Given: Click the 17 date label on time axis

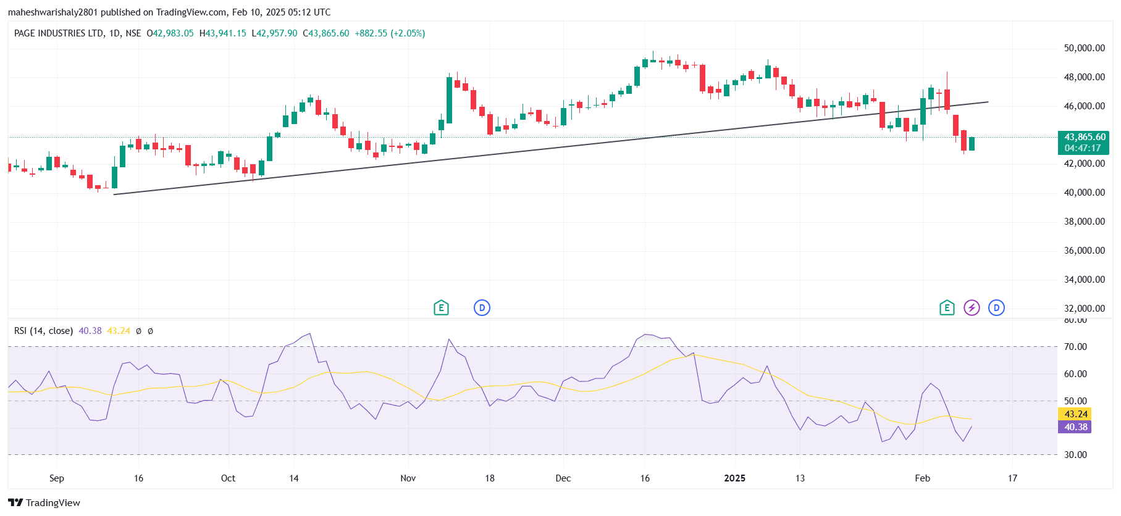Looking at the screenshot, I should coord(1013,478).
